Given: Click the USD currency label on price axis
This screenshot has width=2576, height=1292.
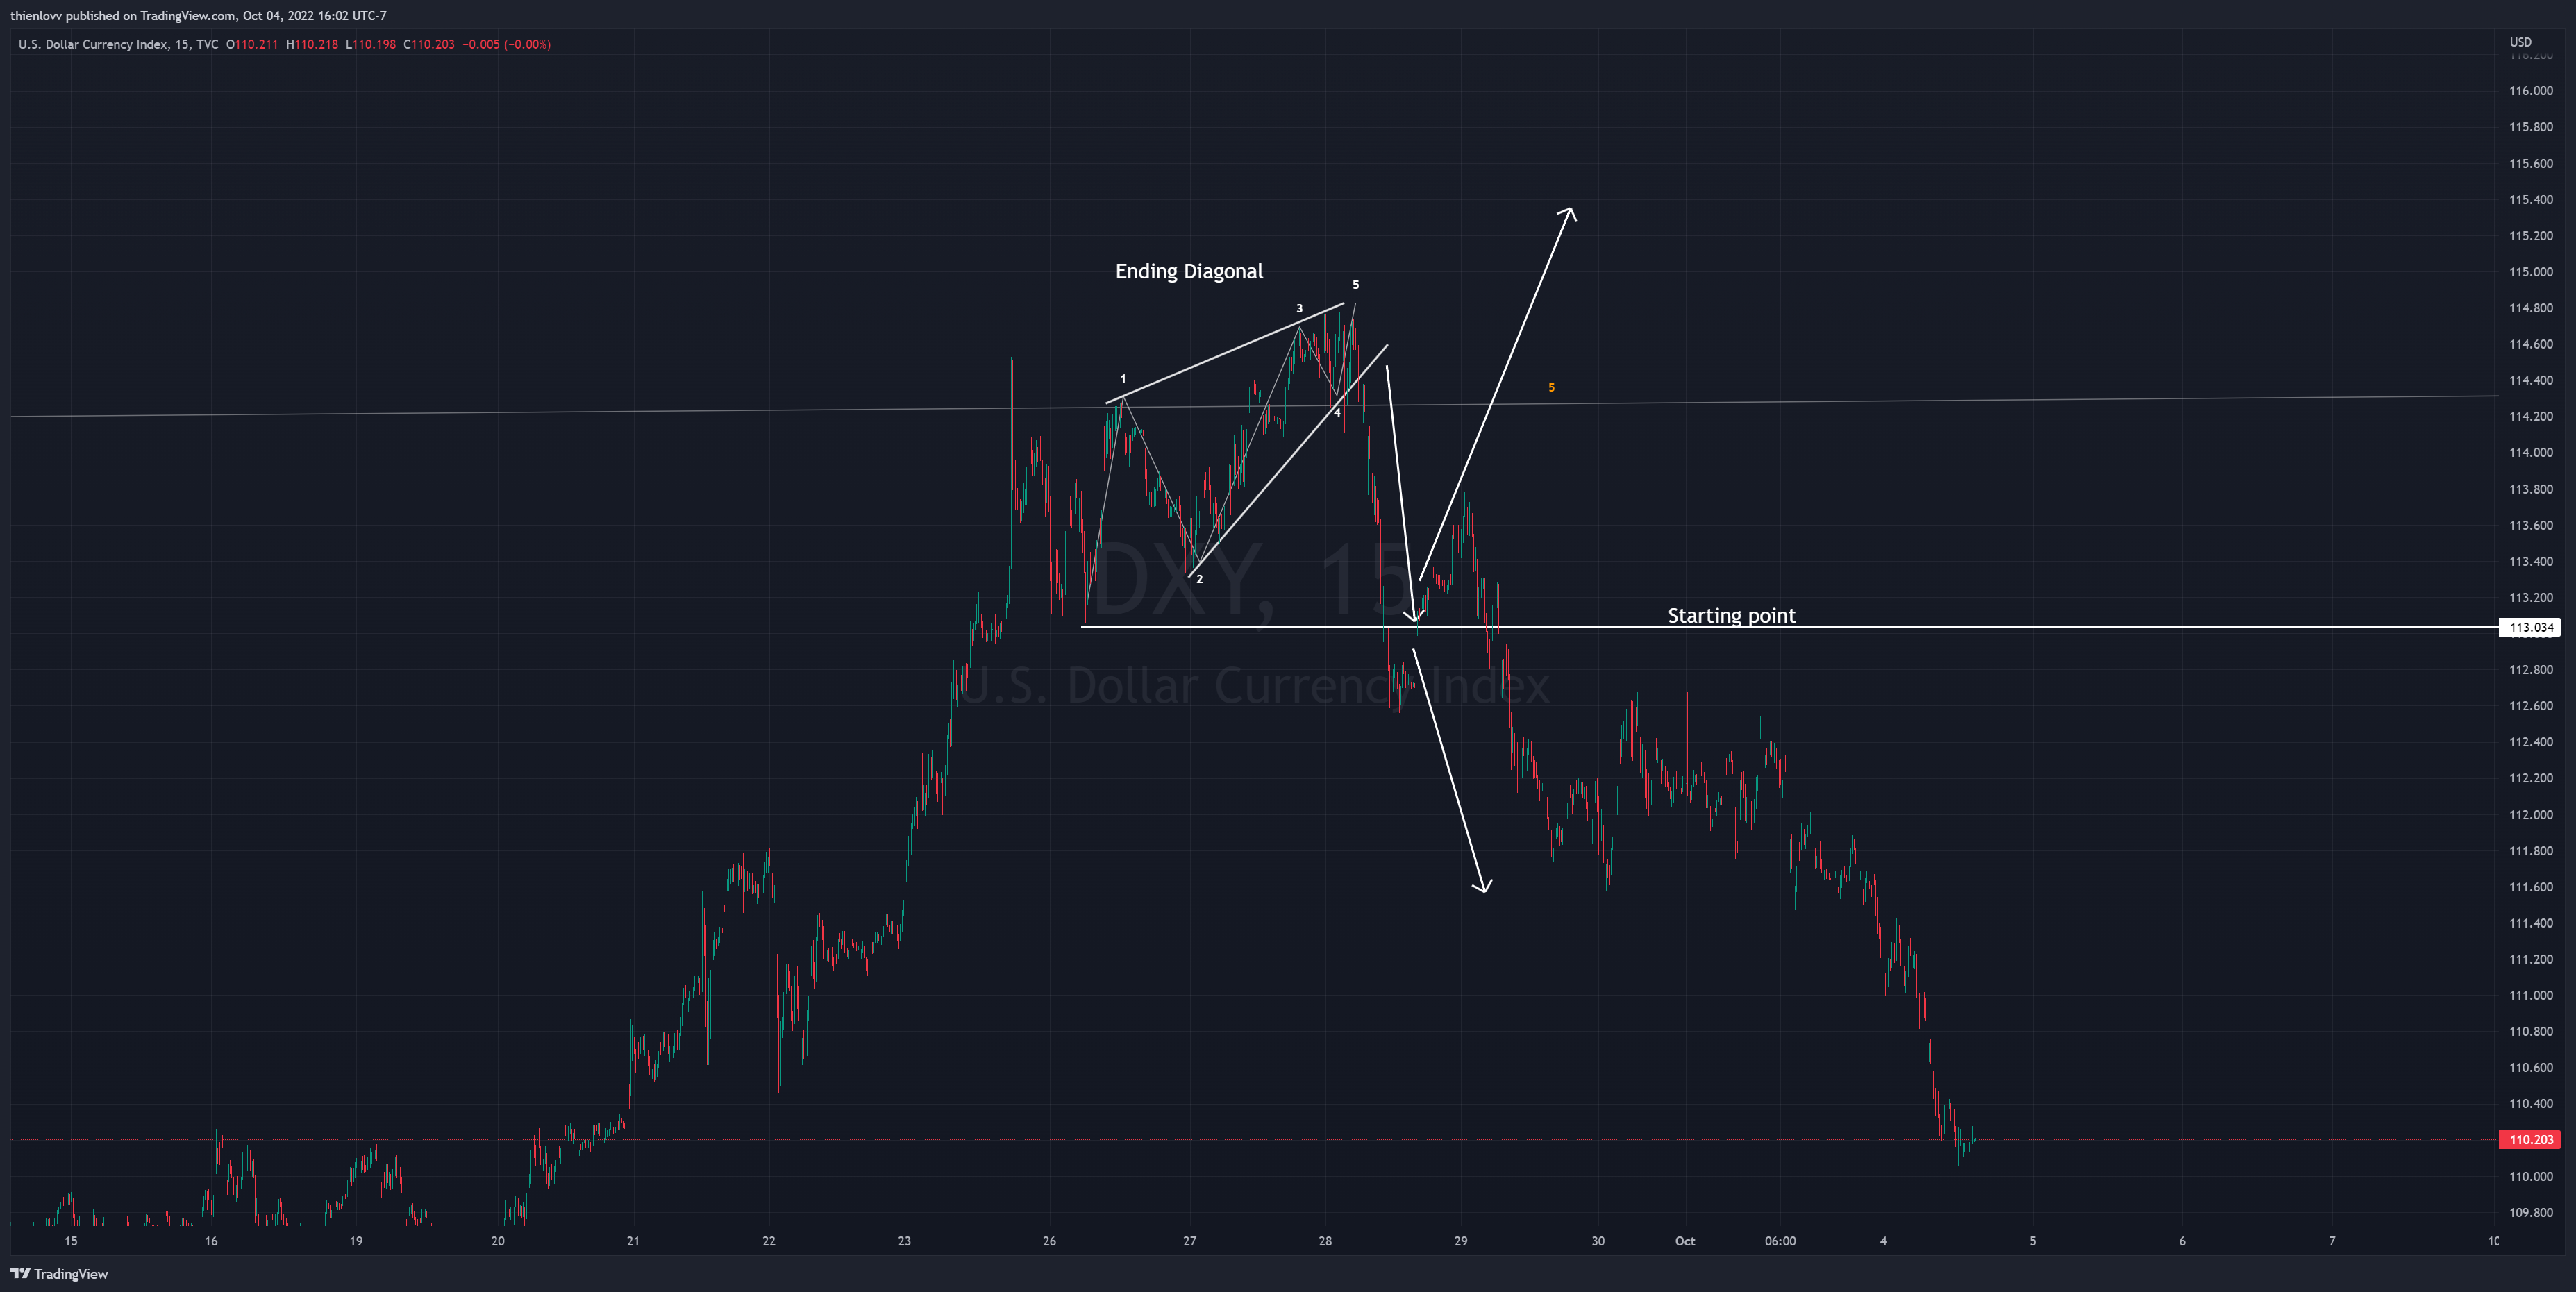Looking at the screenshot, I should click(2520, 42).
